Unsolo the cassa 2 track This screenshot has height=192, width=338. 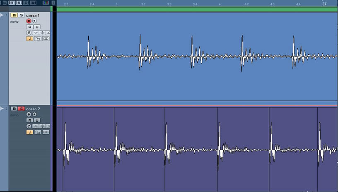[x=21, y=109]
